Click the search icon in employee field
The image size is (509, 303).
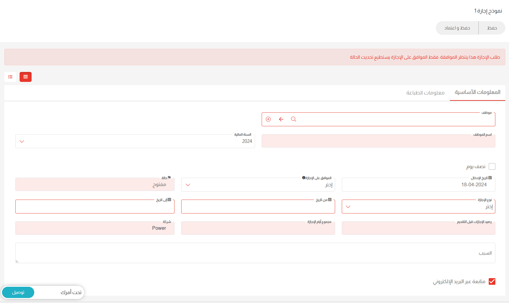coord(294,119)
